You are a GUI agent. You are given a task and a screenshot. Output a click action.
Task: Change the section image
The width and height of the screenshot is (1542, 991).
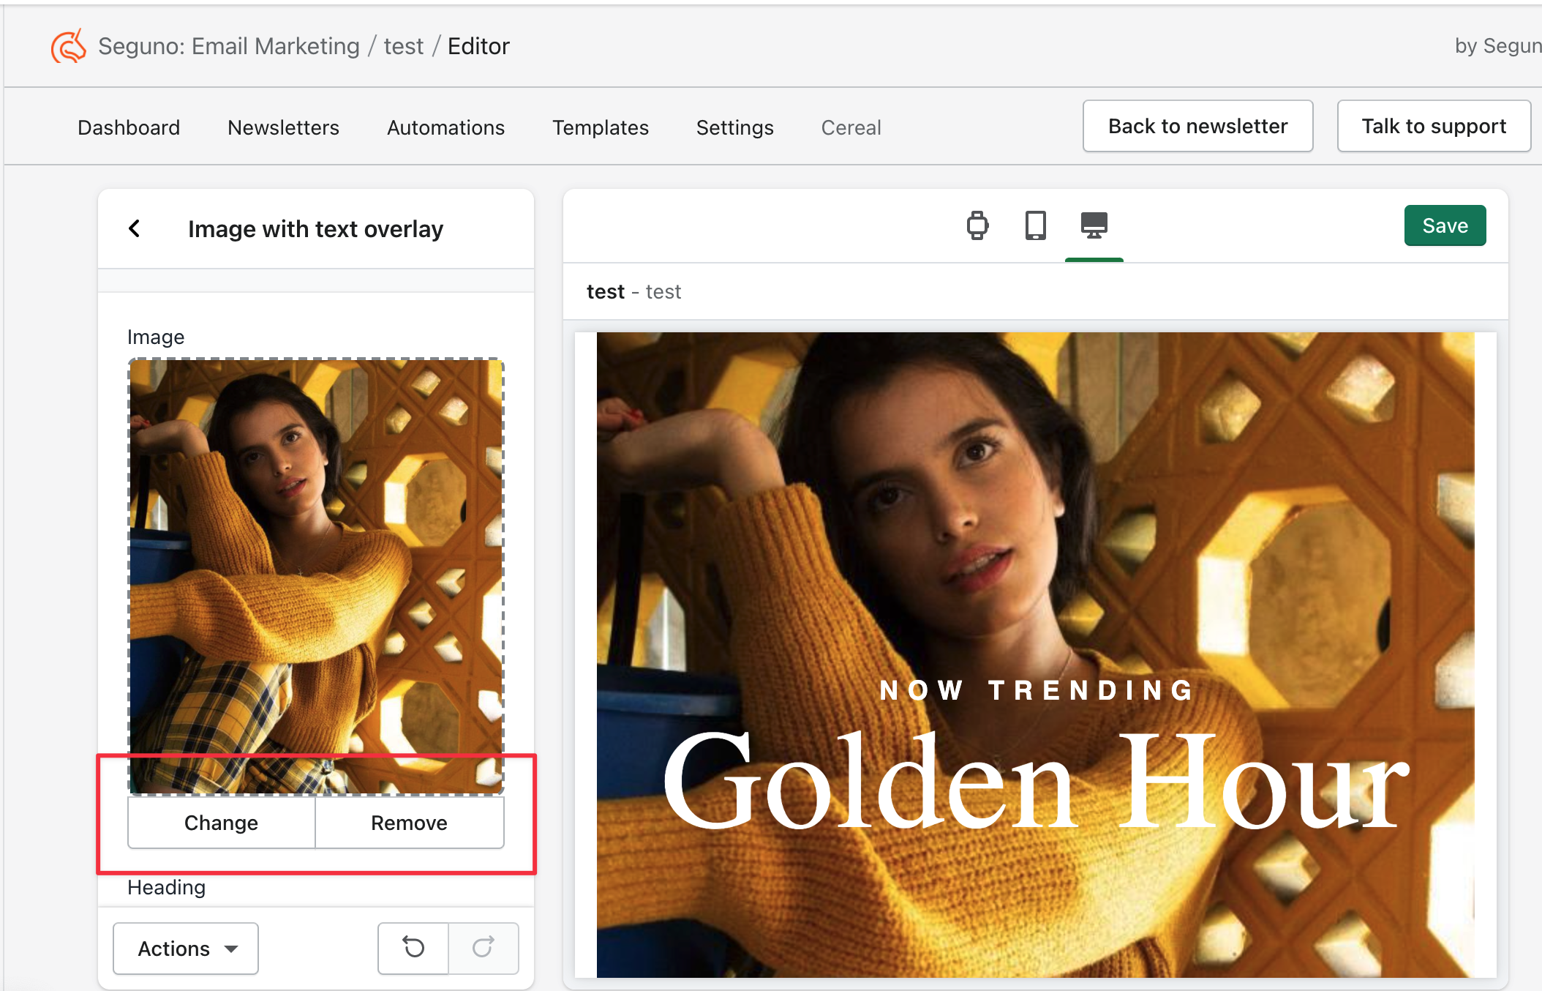coord(222,823)
